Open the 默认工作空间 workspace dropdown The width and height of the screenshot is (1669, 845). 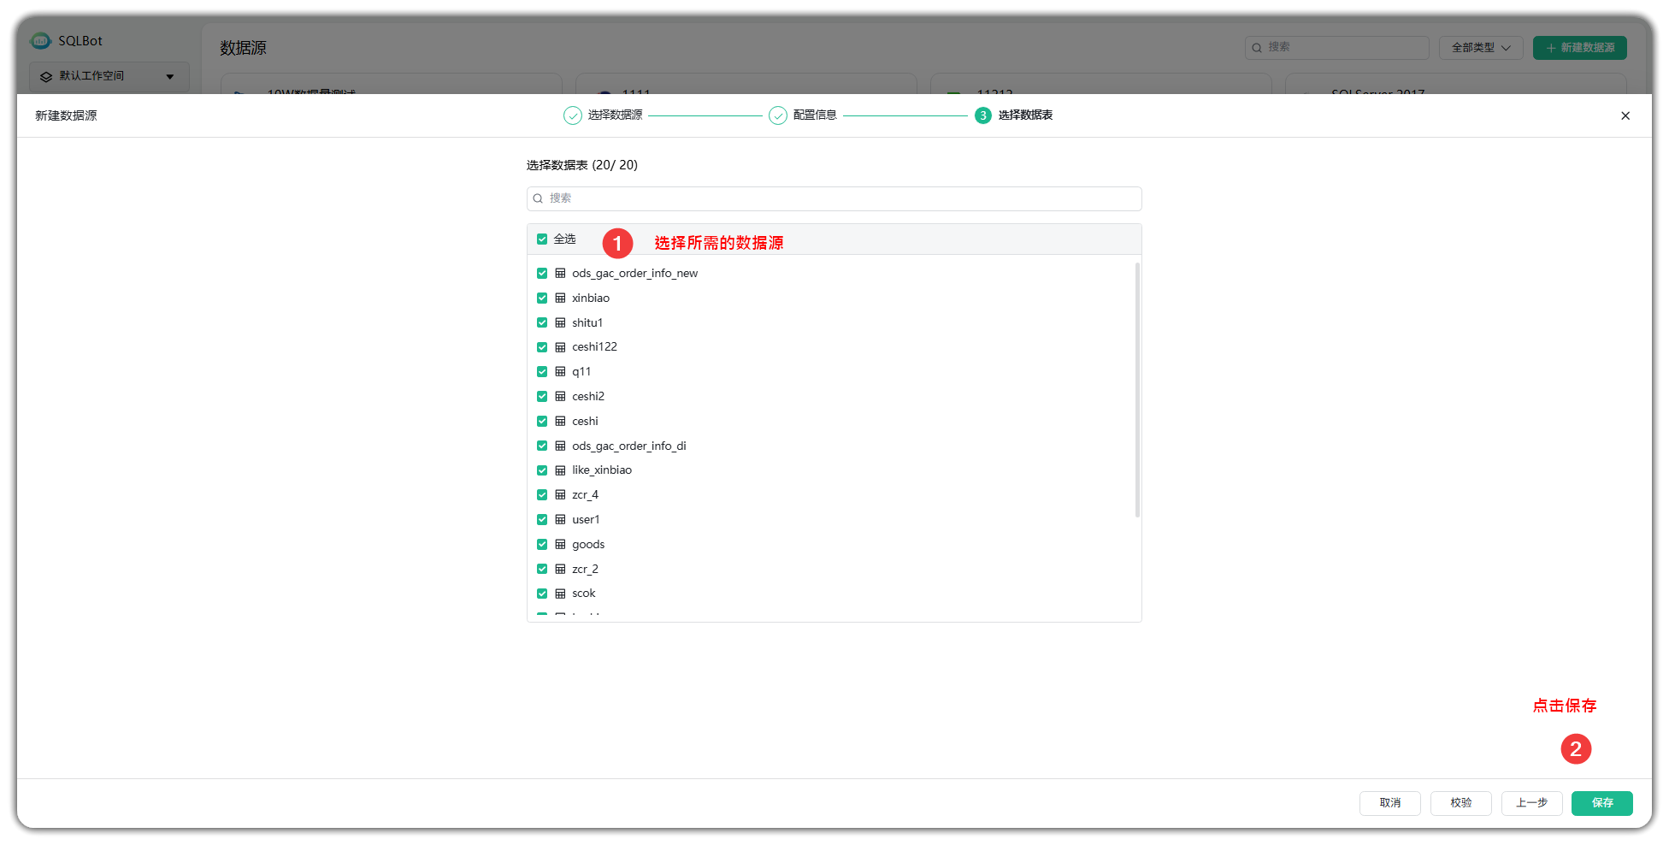pyautogui.click(x=109, y=76)
